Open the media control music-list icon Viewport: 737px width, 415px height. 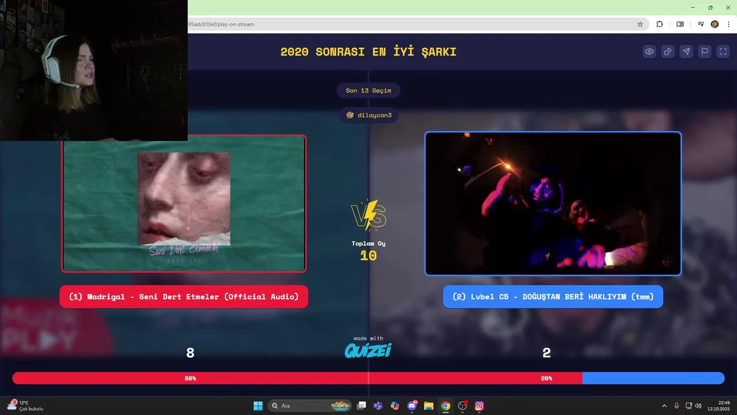701,24
